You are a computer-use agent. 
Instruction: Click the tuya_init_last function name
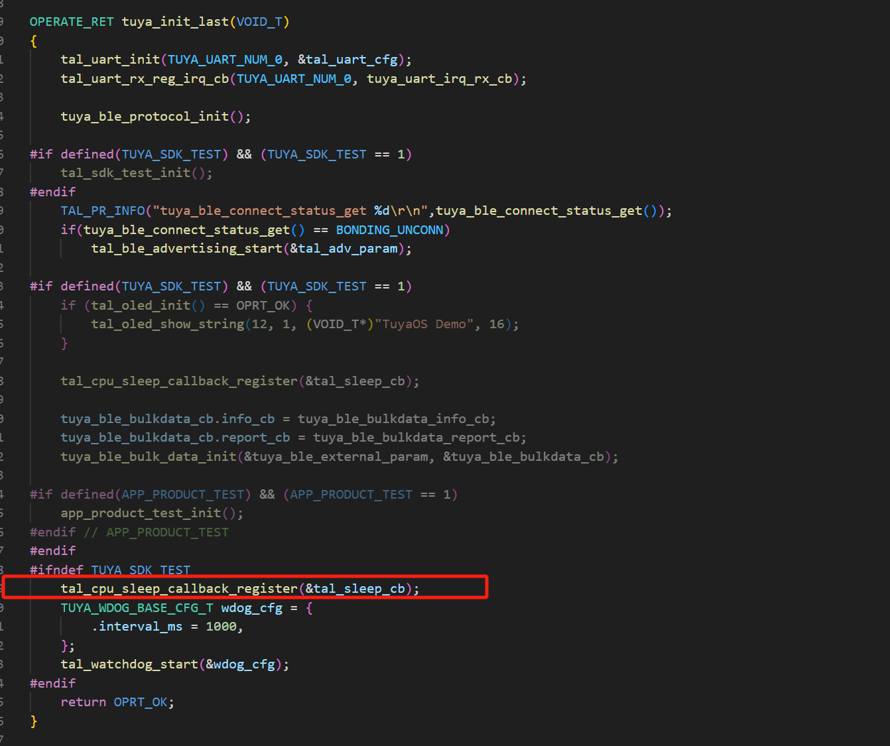tap(175, 22)
